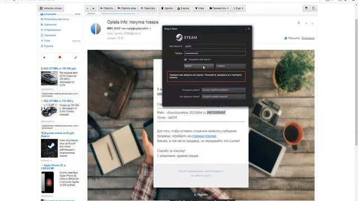The width and height of the screenshot is (358, 201).
Task: Click the Рассылка label icon
Action: tap(286, 38)
